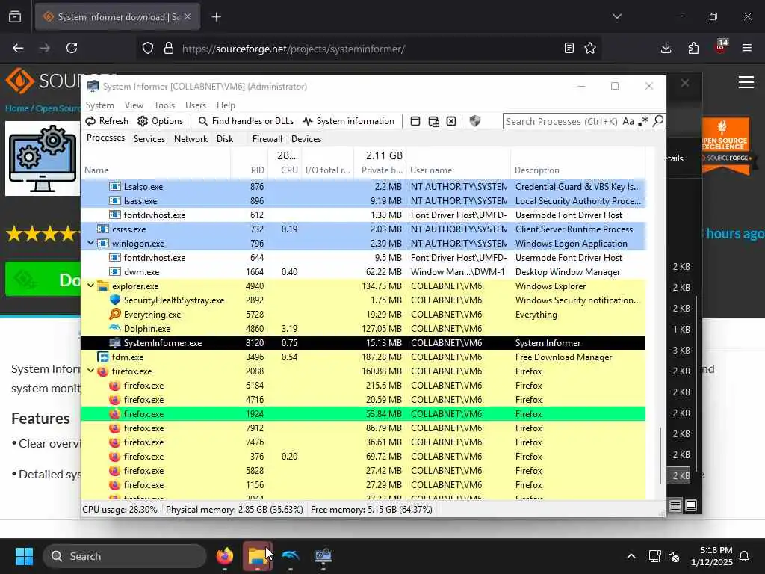Select firefox.exe with PID 1924

click(x=363, y=414)
